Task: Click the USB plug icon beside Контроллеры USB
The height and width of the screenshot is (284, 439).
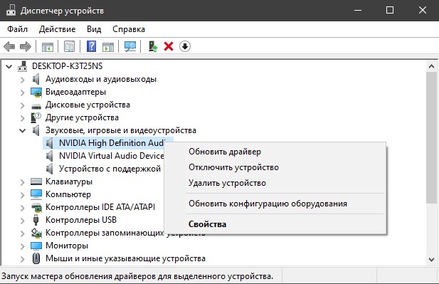Action: 36,220
